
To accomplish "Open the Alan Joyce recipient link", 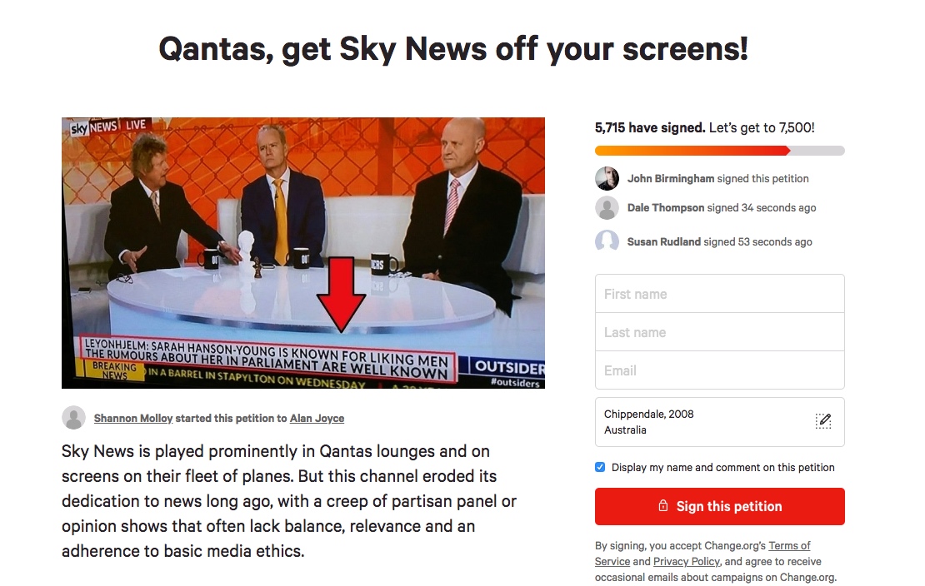I will (x=317, y=418).
